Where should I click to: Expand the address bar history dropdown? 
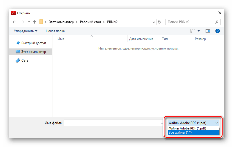154,22
